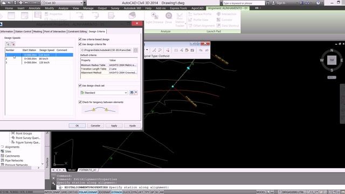Click the Autodesk Exchange icon in title bar
The width and height of the screenshot is (345, 194).
pyautogui.click(x=302, y=3)
